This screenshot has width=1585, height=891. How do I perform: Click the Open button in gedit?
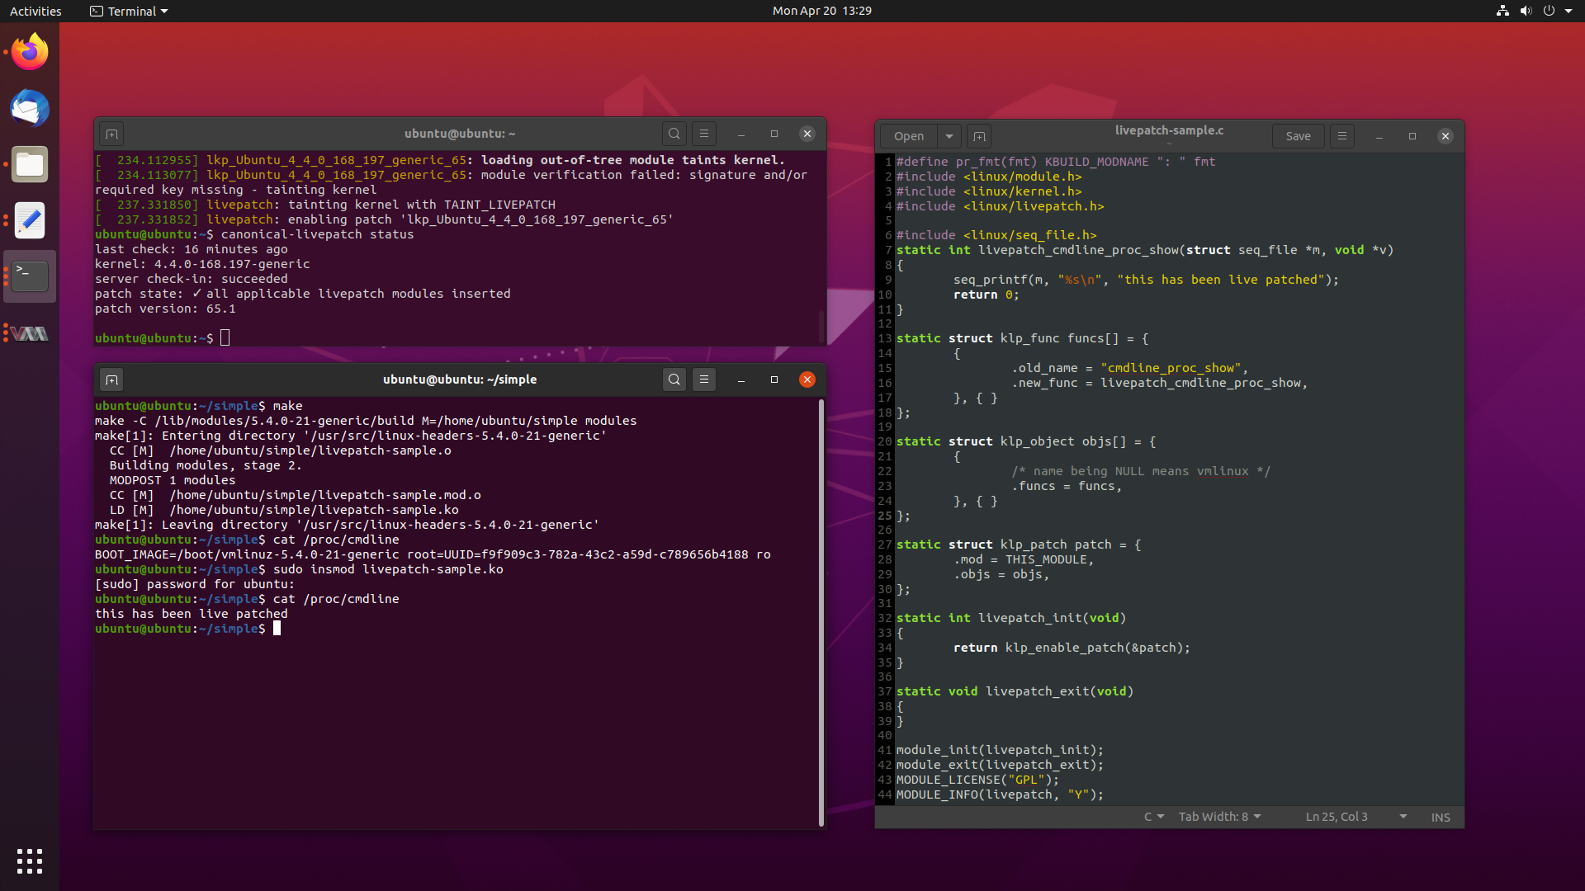point(909,136)
